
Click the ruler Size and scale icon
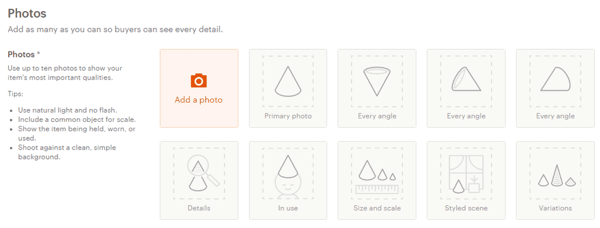[377, 177]
